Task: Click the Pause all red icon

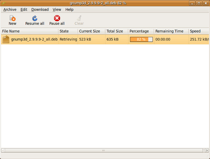Action: pyautogui.click(x=57, y=18)
